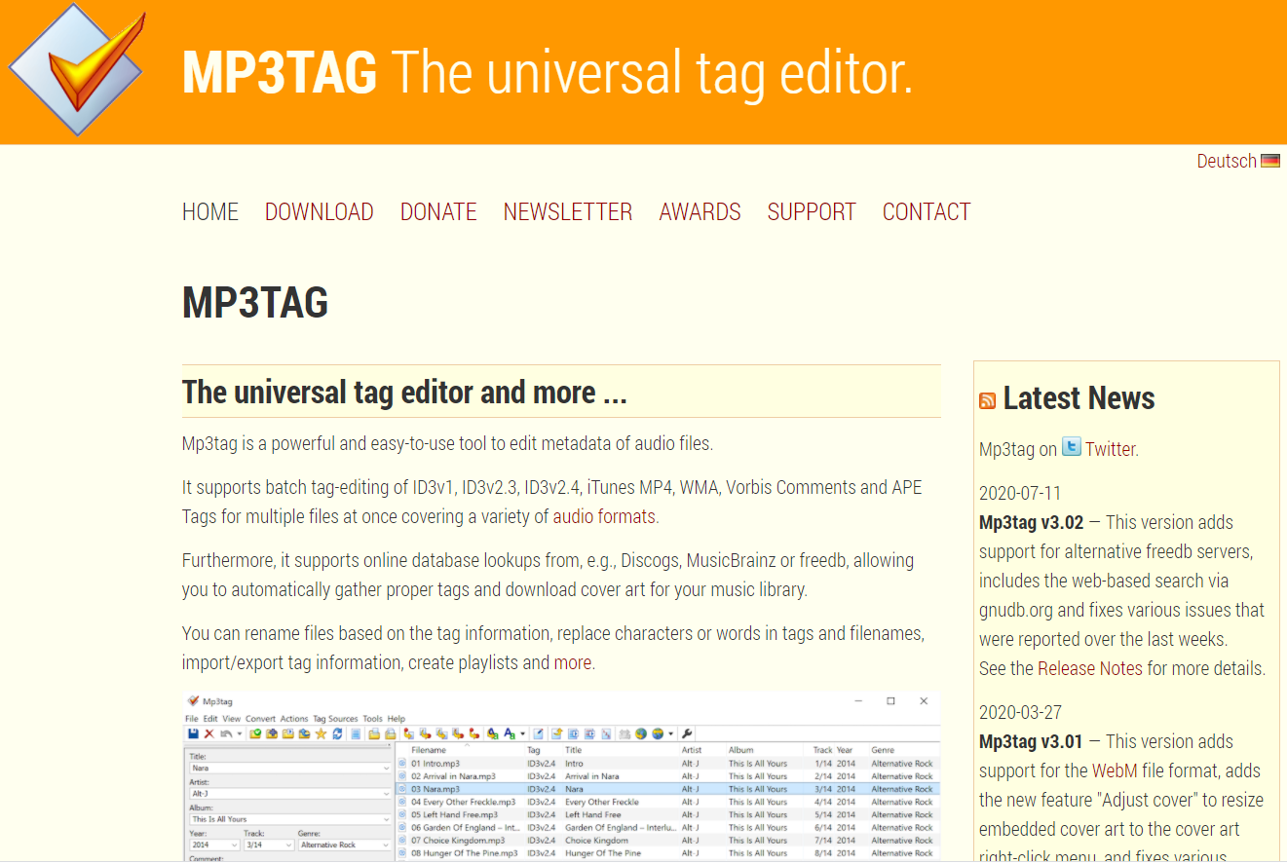The width and height of the screenshot is (1287, 864).
Task: Click the news date '2020-03-27'
Action: coord(1020,712)
